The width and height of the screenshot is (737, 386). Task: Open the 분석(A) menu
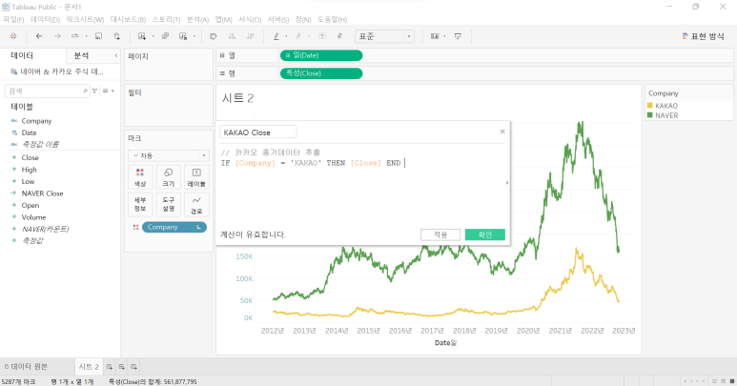[197, 19]
